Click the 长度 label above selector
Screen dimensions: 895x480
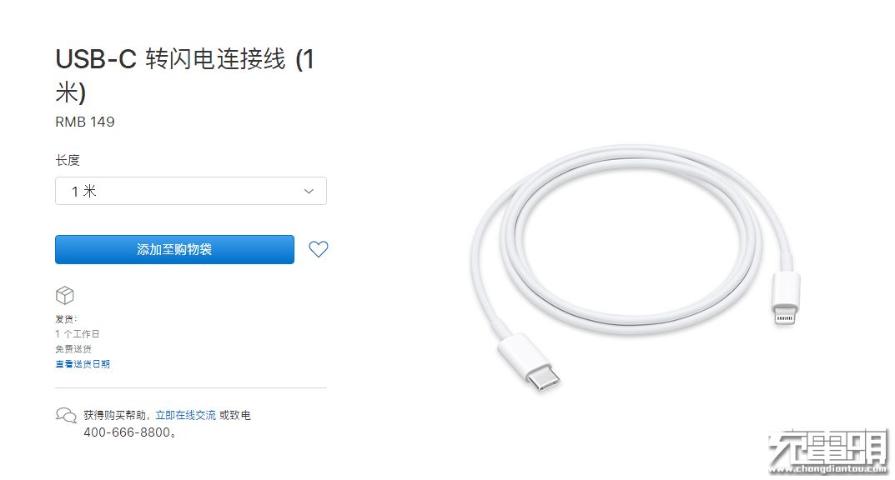tap(68, 160)
